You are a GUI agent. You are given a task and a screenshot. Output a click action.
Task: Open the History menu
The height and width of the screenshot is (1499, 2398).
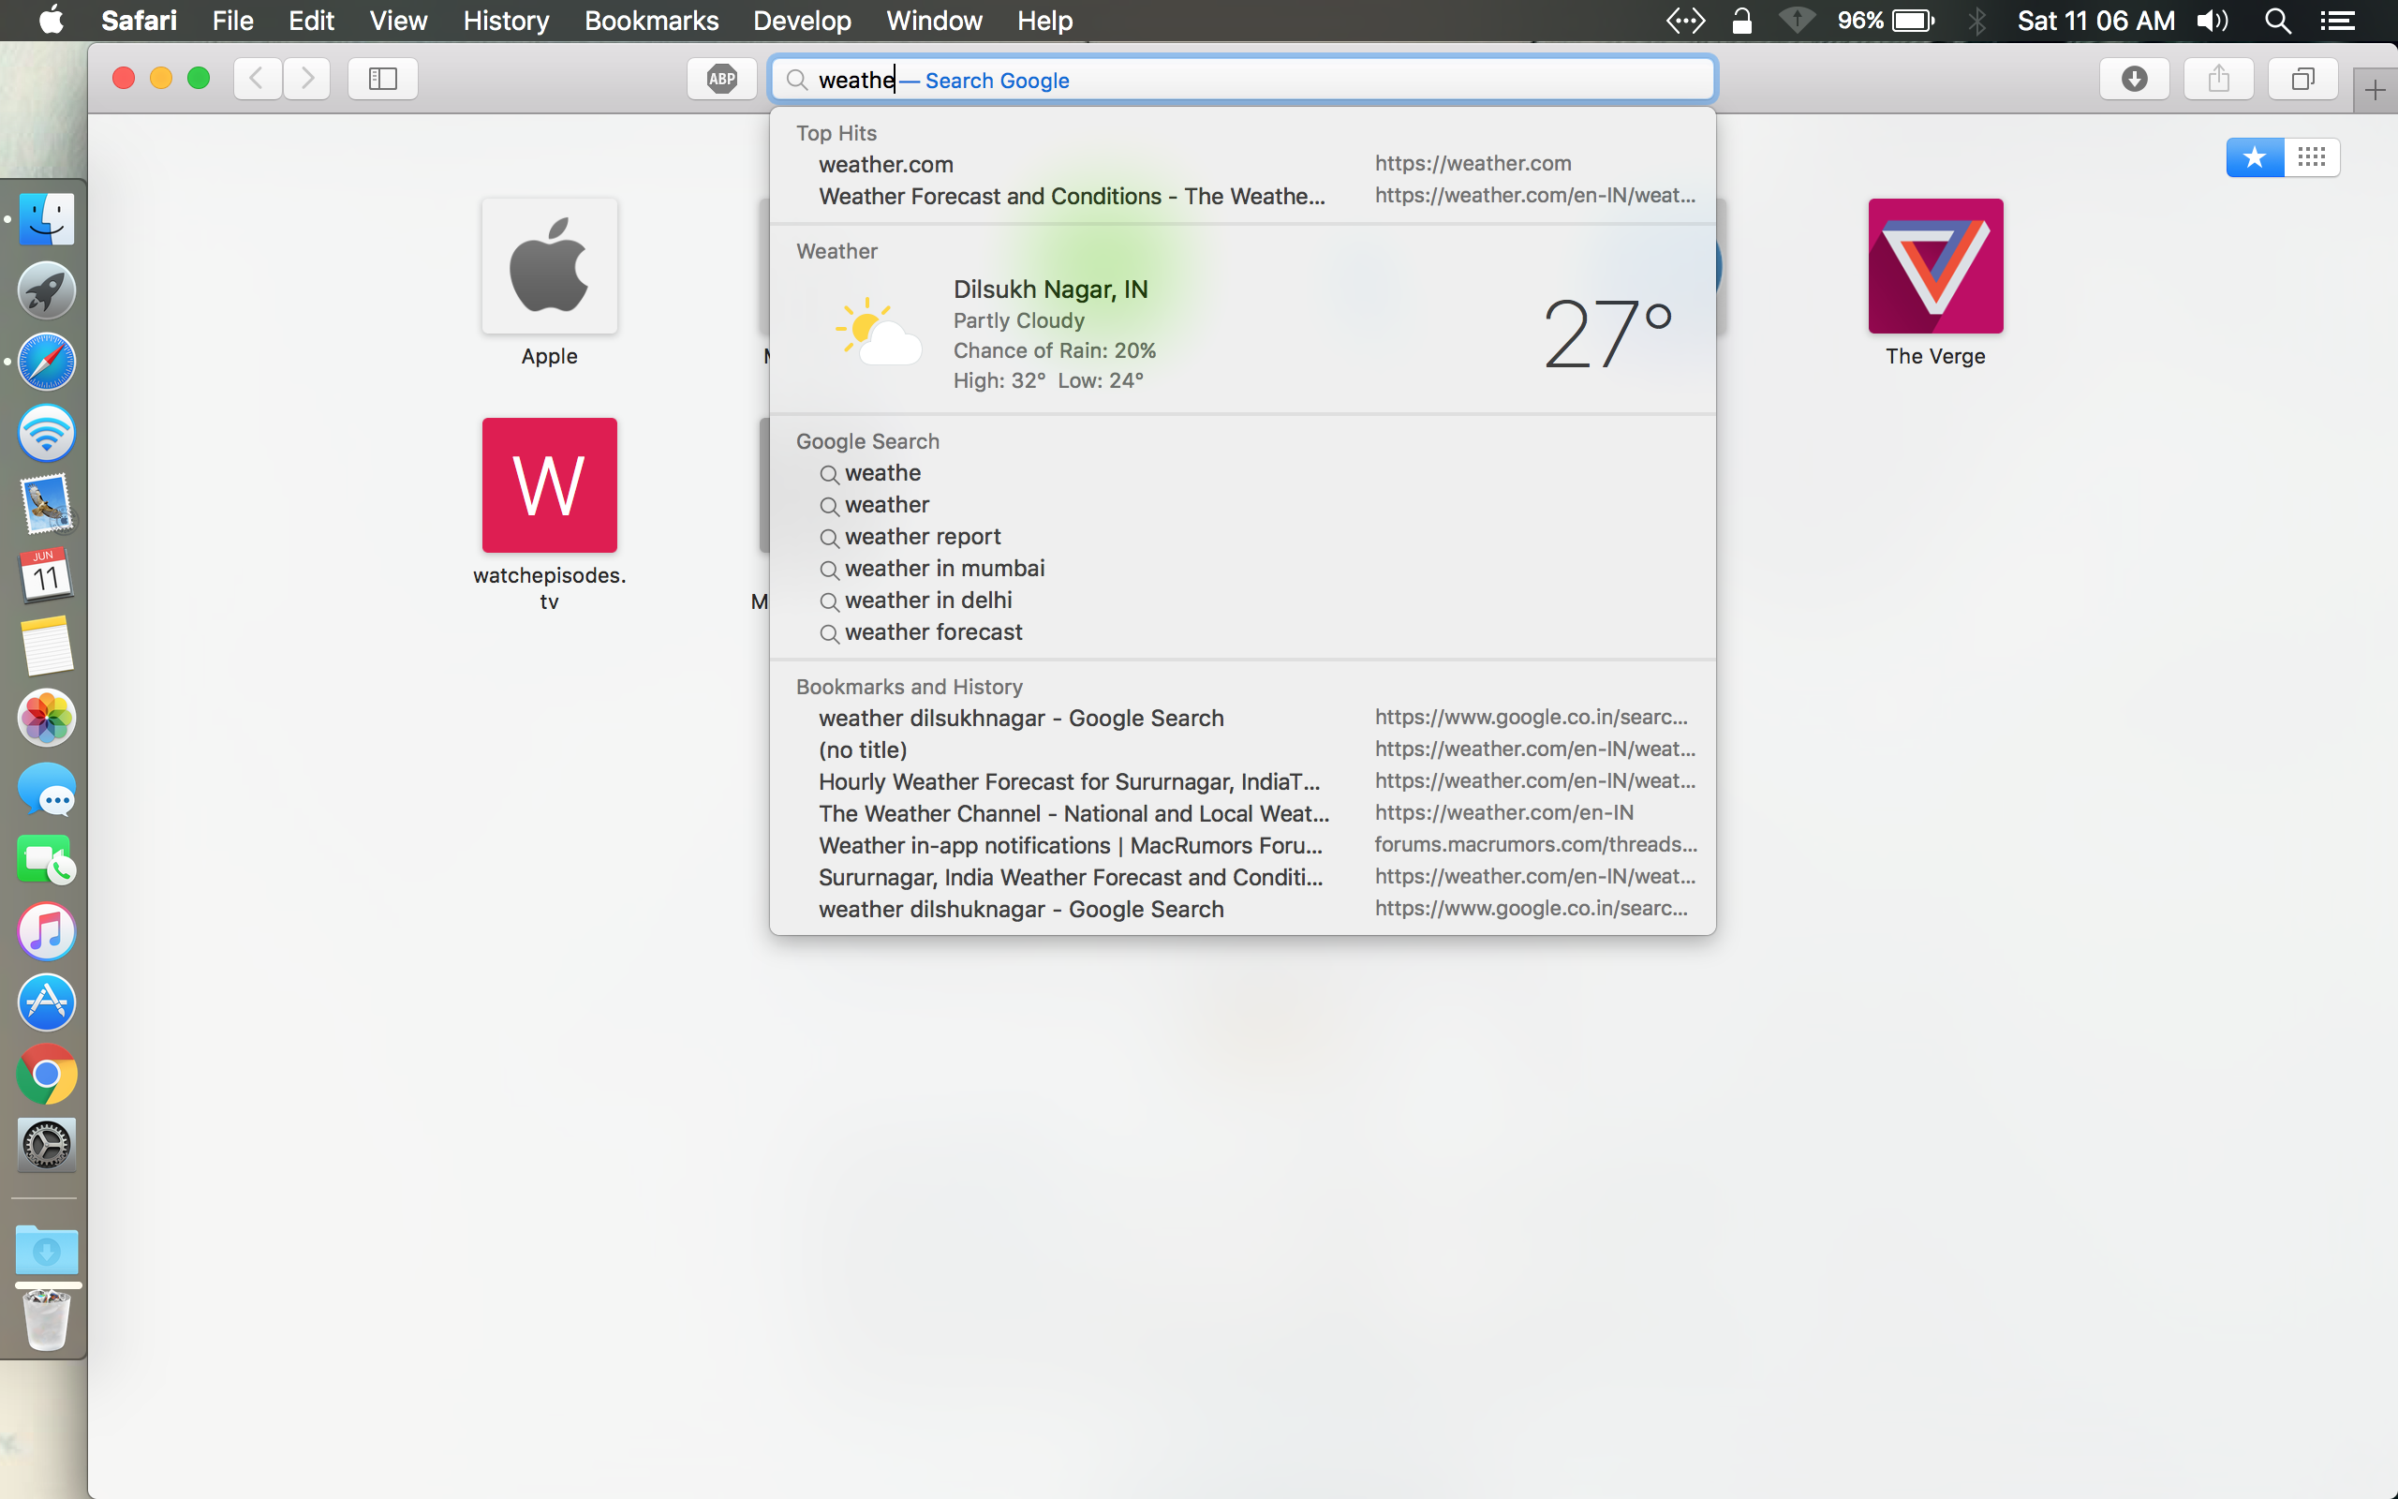506,20
